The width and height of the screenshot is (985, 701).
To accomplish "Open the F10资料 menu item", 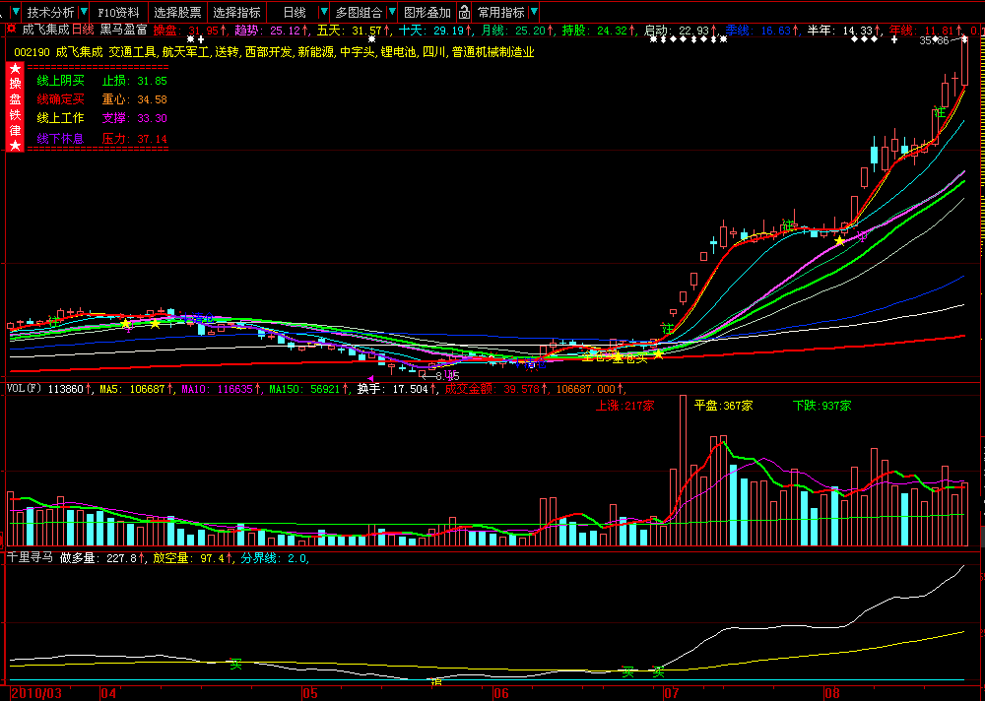I will [119, 12].
